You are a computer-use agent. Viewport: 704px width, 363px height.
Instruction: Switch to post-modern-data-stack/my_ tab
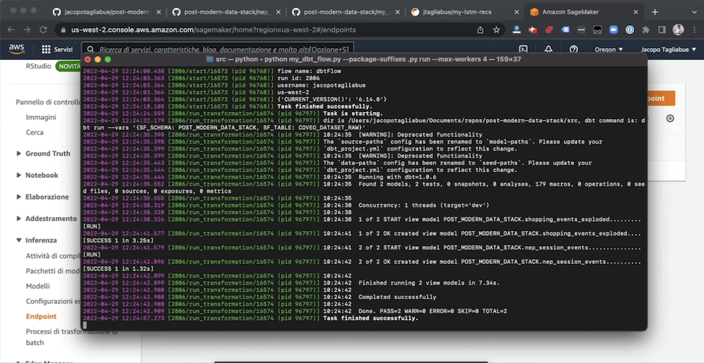pyautogui.click(x=346, y=12)
